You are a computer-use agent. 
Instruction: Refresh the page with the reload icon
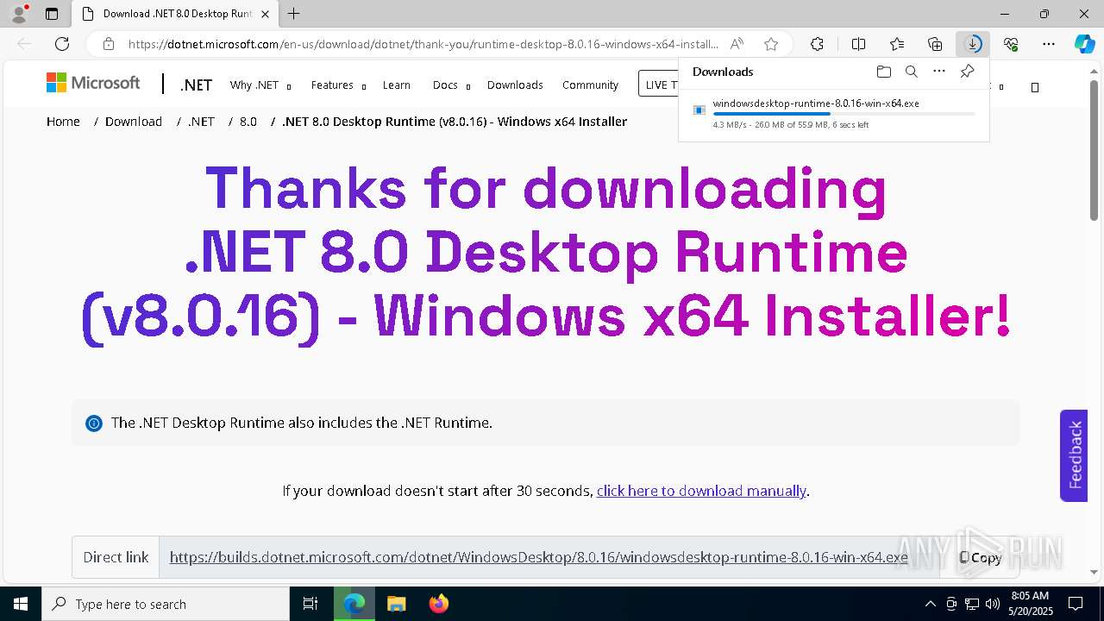[x=62, y=44]
